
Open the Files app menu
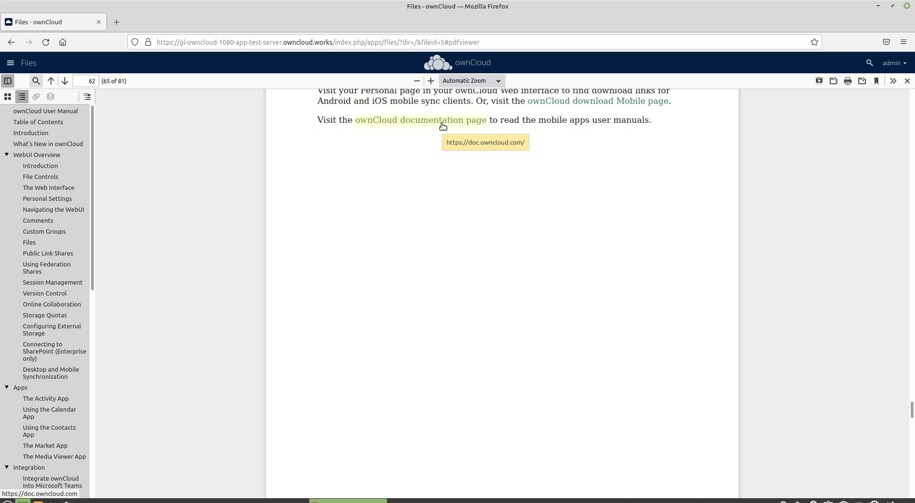pyautogui.click(x=10, y=62)
